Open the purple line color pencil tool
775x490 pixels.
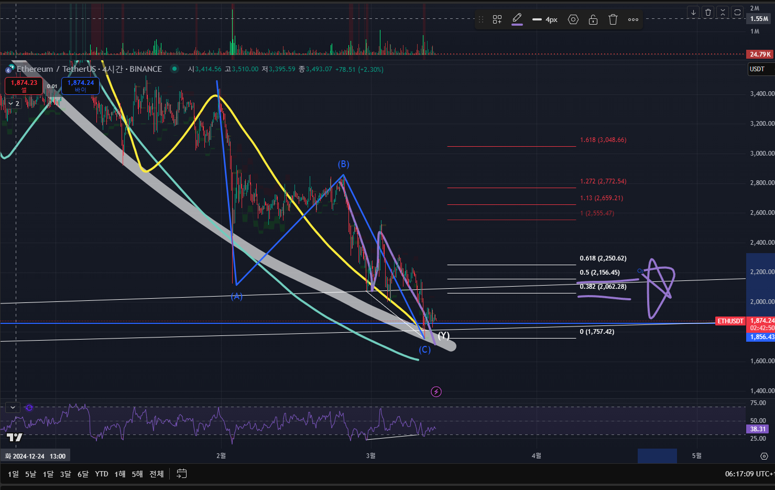click(517, 19)
